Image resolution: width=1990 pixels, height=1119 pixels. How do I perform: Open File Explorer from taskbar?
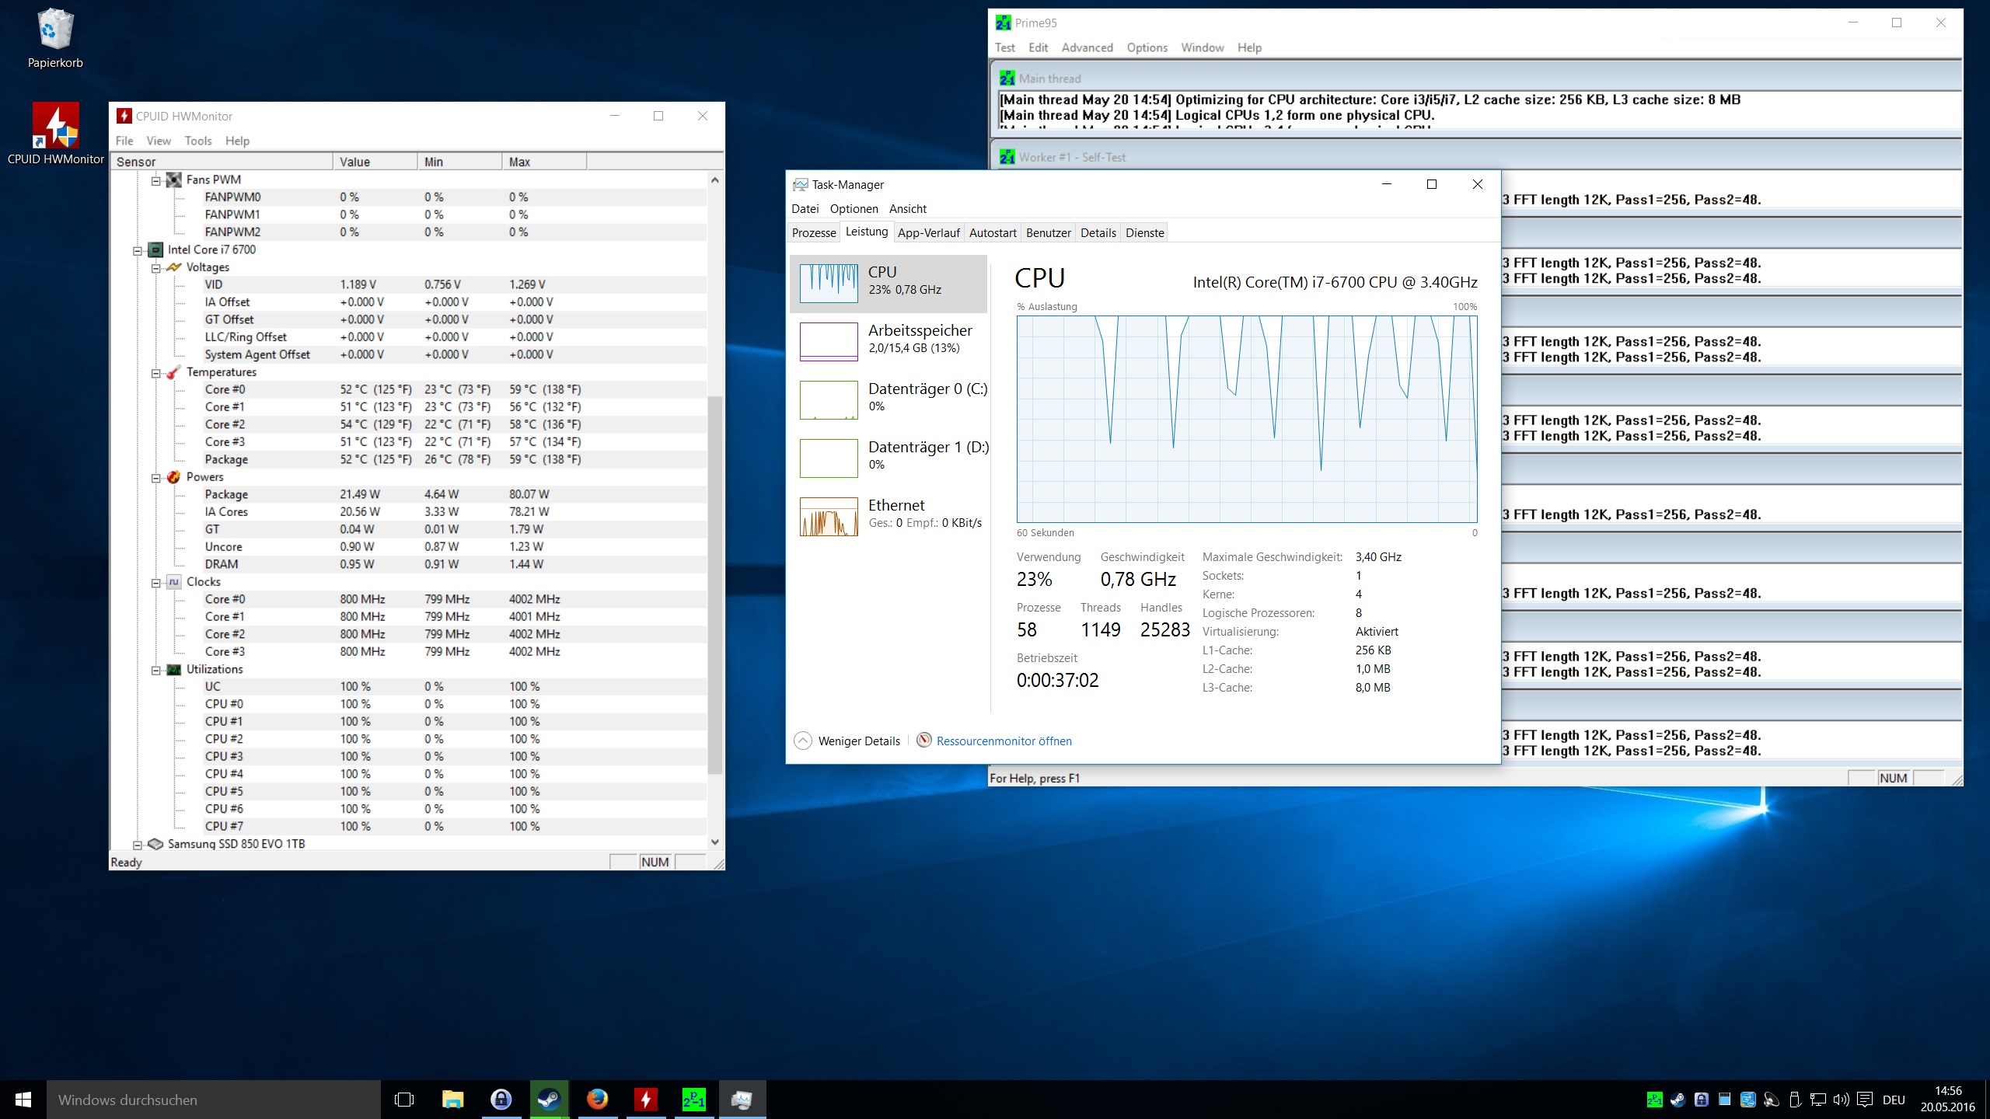click(453, 1099)
